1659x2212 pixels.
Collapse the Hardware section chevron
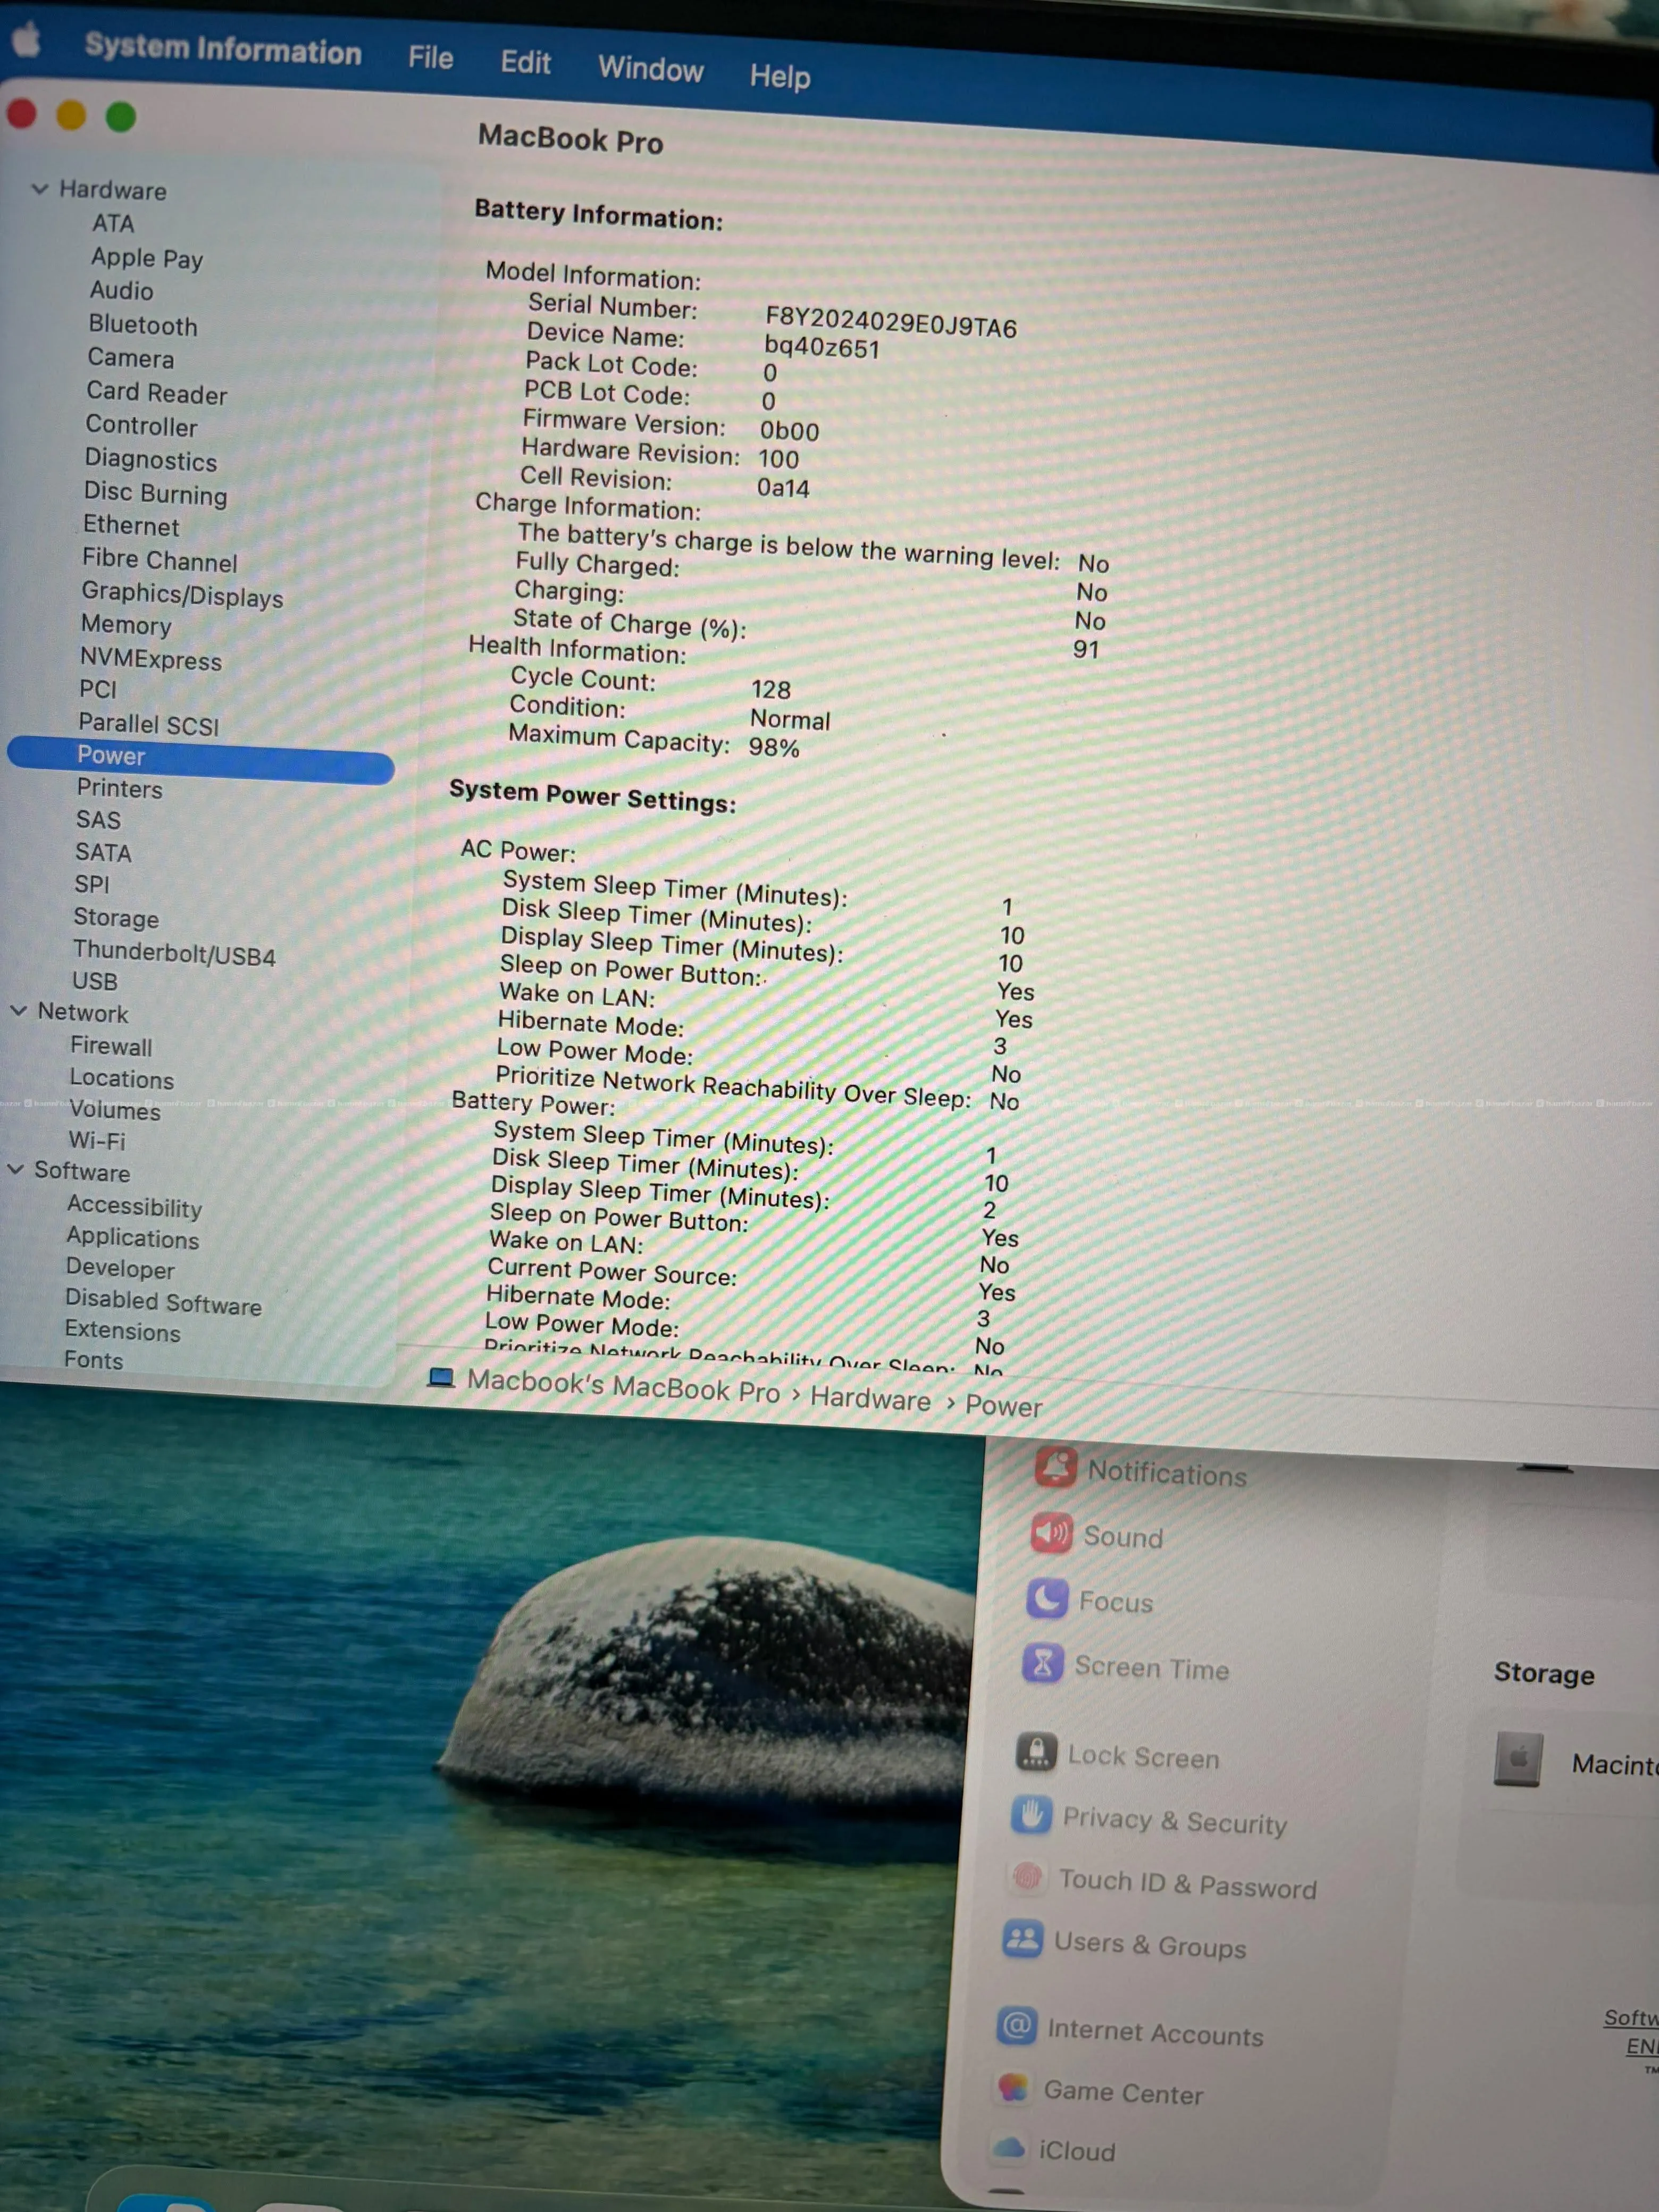(40, 188)
